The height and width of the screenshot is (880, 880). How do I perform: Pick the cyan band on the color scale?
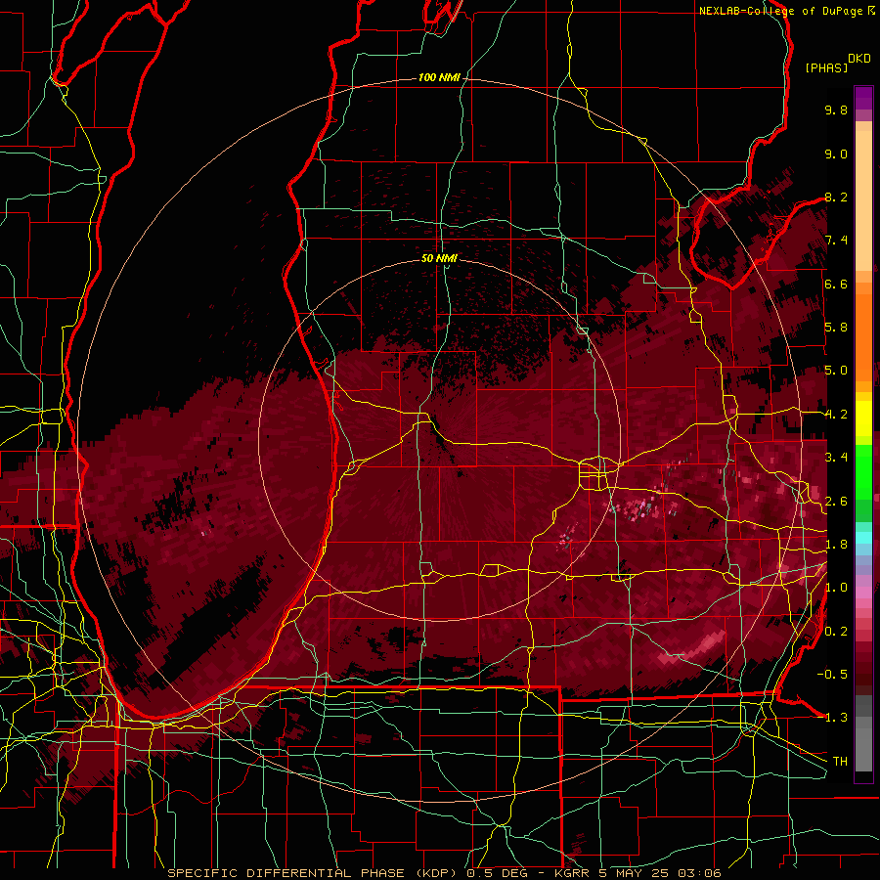tap(863, 537)
